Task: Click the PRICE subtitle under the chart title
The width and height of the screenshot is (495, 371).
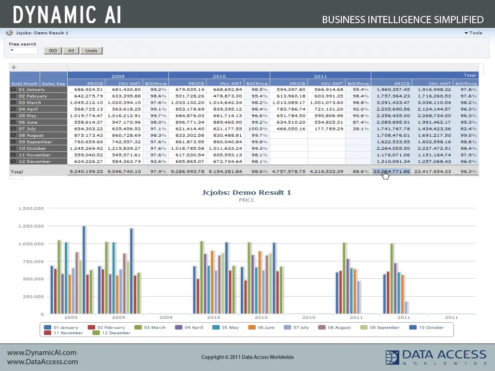Action: [x=246, y=200]
